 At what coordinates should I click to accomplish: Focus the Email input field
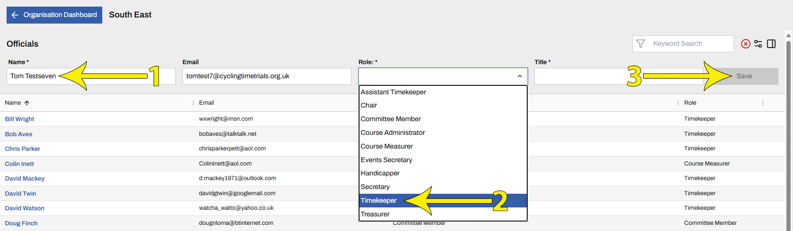pos(267,76)
